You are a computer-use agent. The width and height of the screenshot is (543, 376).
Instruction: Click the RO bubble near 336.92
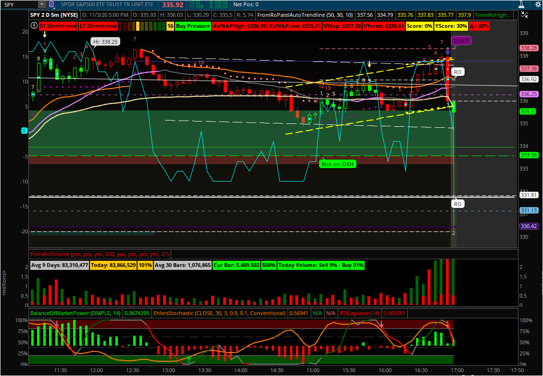457,72
